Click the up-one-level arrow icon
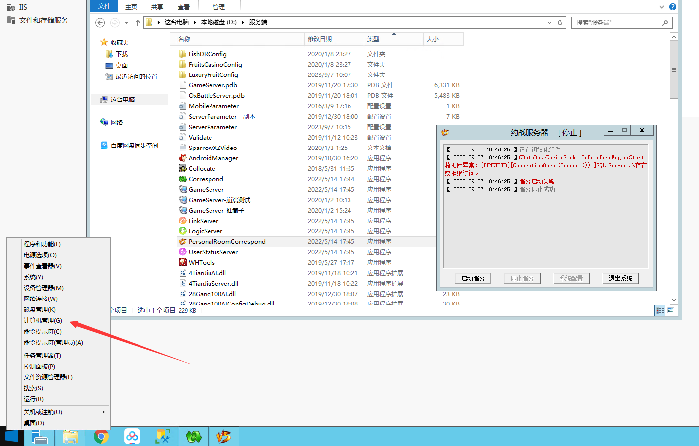 (138, 22)
